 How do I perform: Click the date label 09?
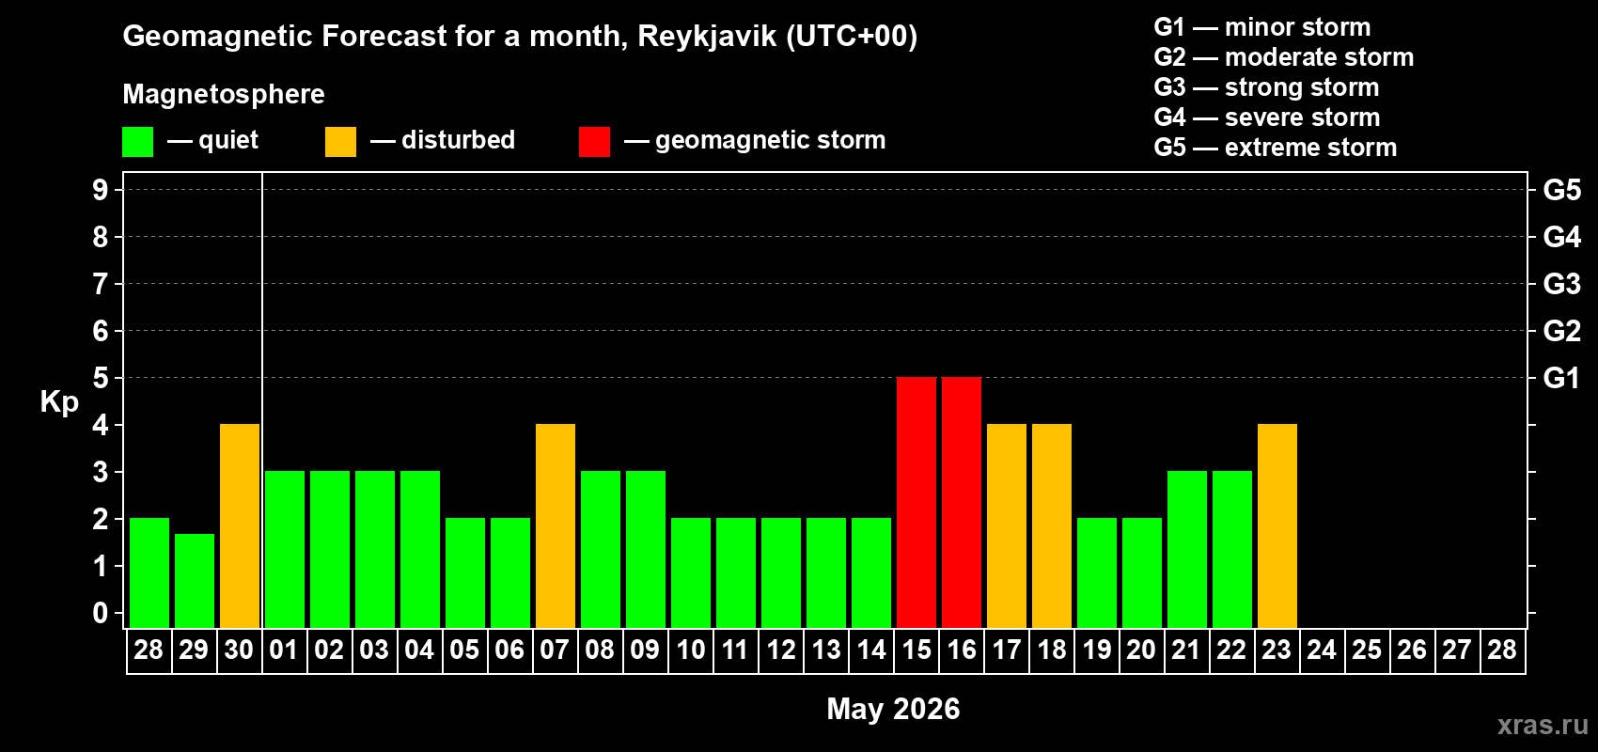click(645, 650)
